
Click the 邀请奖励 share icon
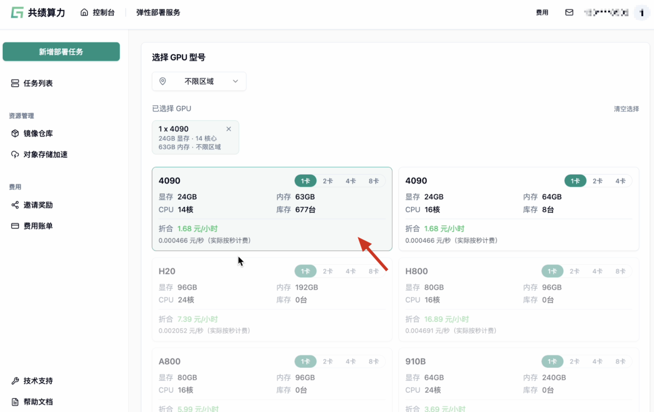click(x=15, y=205)
